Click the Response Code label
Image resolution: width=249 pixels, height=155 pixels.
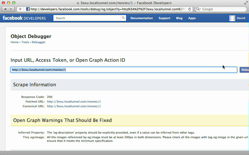[x=33, y=97]
